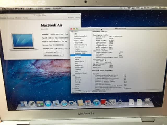The image size is (167, 125).
Task: Open the Okno menu
Action: (48, 9)
